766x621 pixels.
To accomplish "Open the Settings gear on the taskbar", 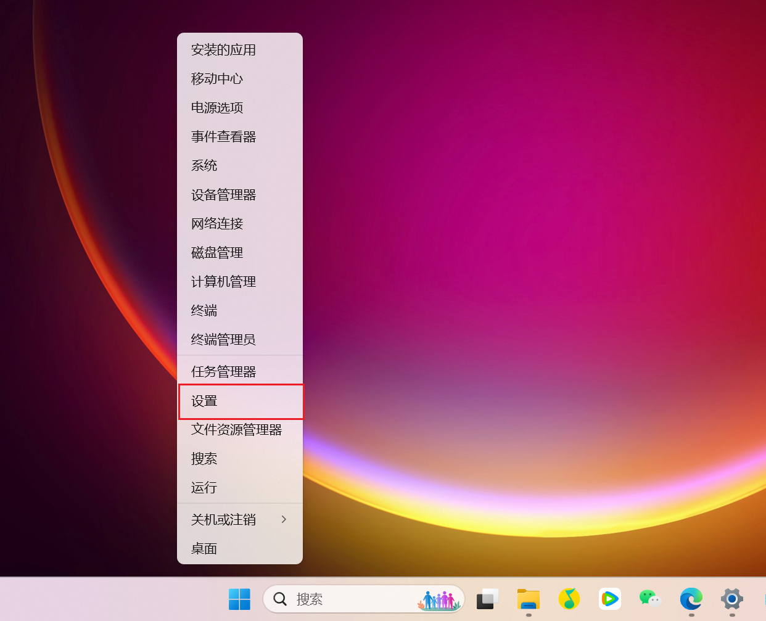I will [x=732, y=599].
